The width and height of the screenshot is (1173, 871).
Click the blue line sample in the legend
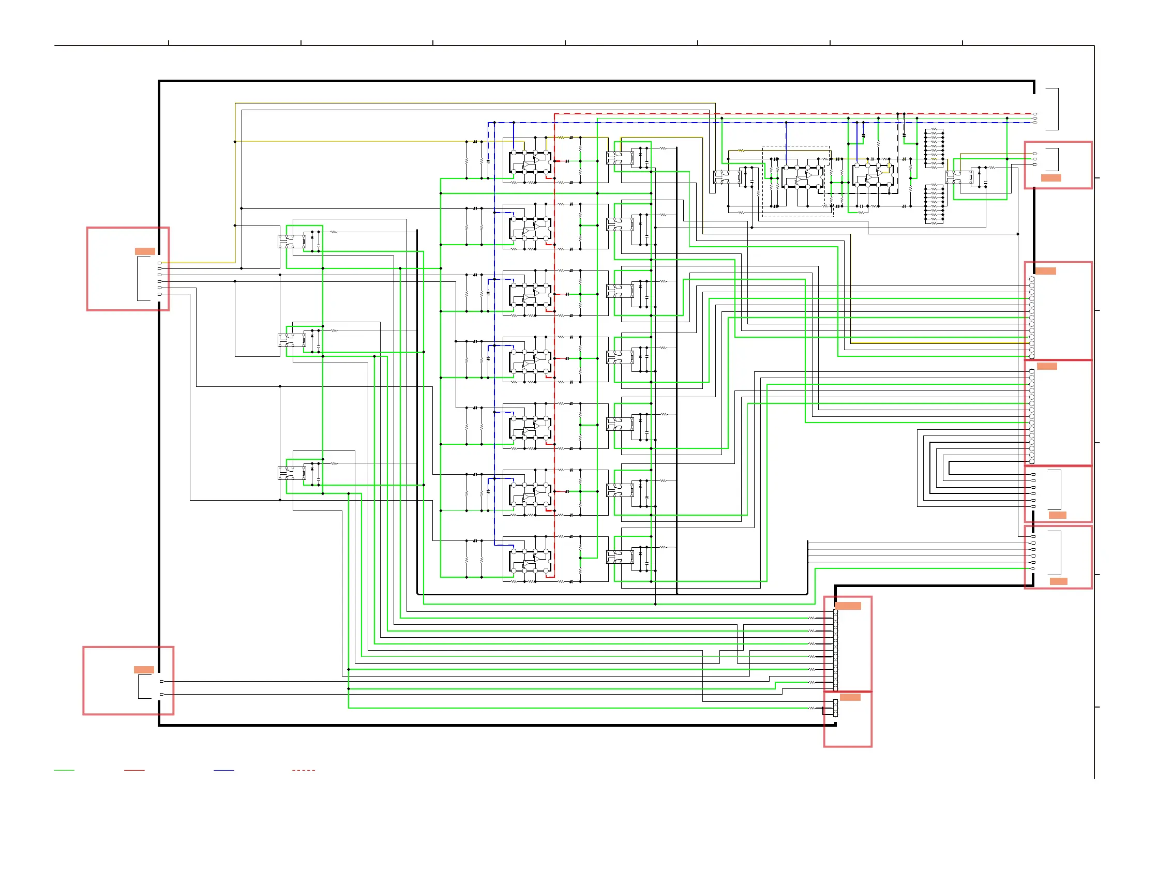(x=223, y=771)
